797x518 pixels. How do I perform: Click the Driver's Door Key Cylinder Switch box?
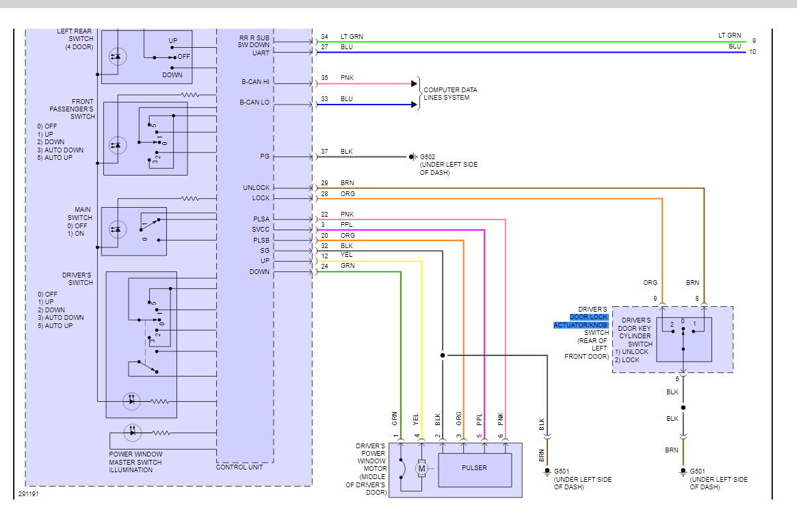[683, 340]
